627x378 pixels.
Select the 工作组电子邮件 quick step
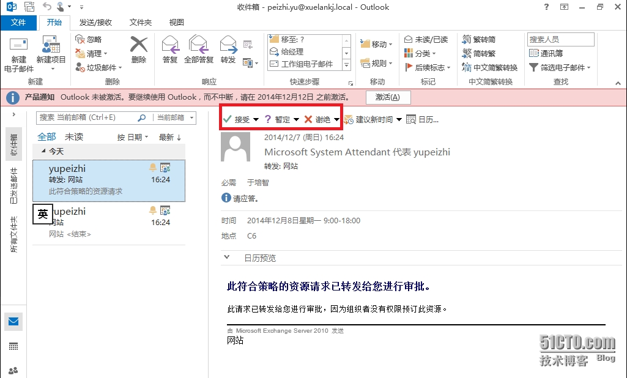(x=305, y=64)
